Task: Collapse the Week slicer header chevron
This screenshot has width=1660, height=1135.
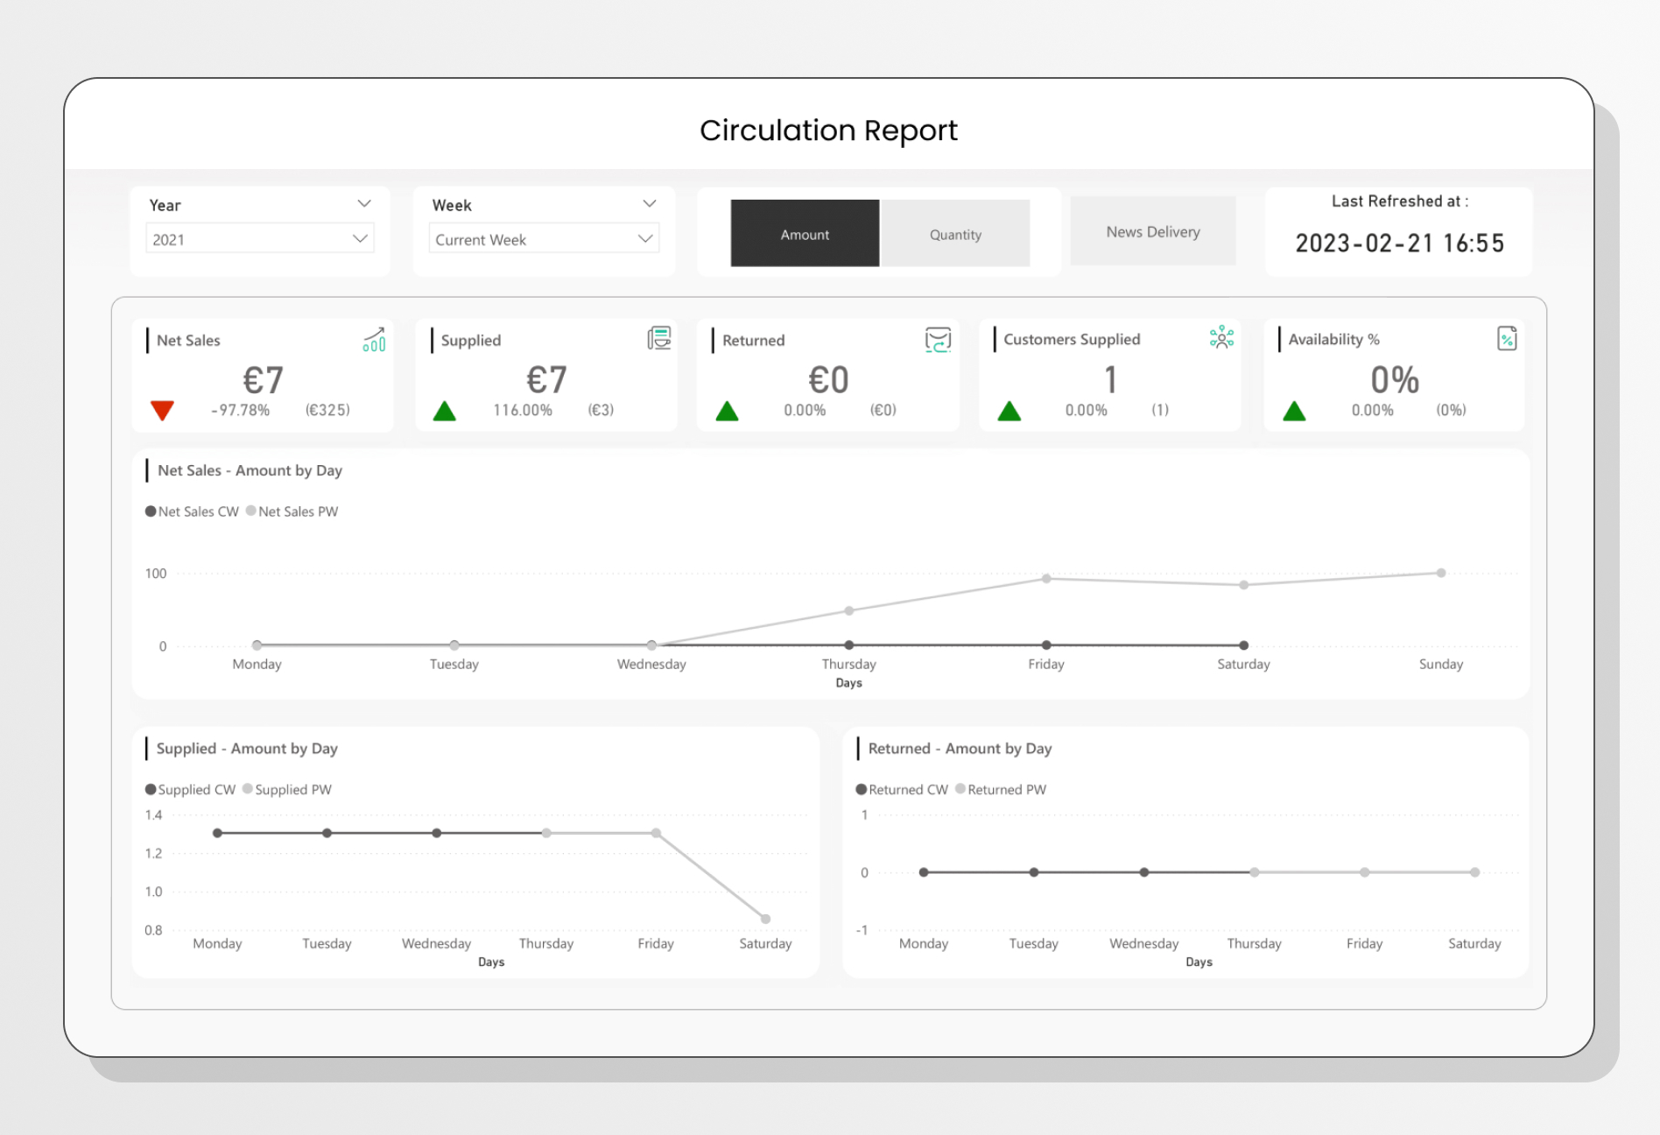Action: coord(649,203)
